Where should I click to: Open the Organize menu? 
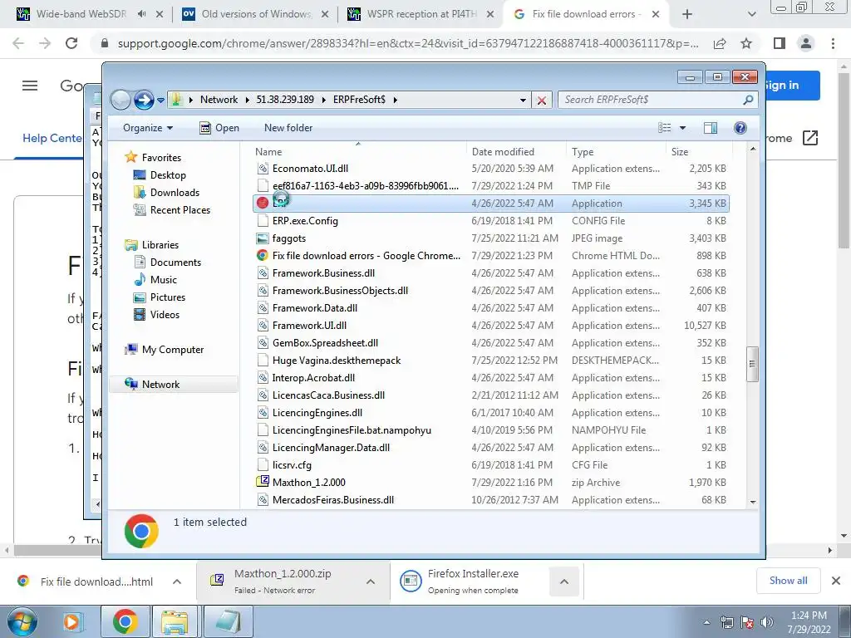[148, 128]
